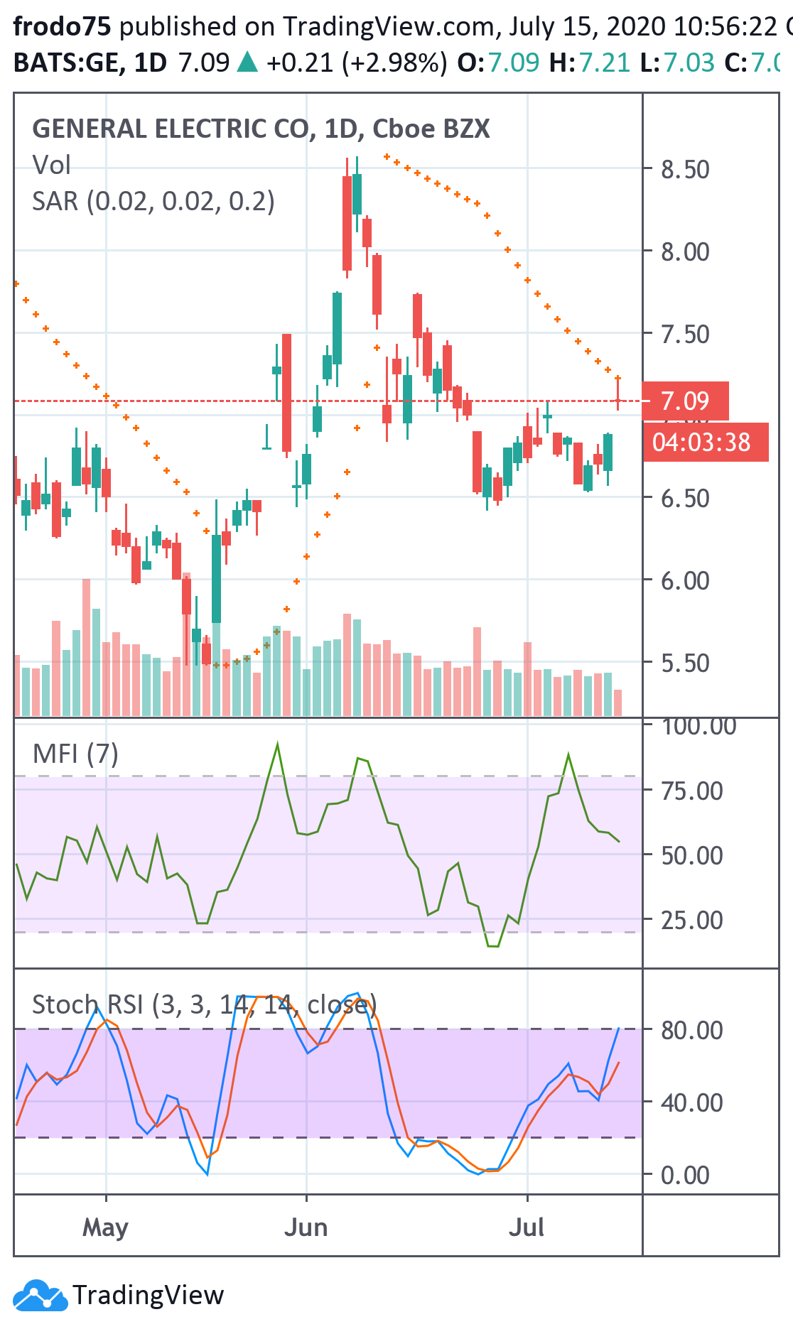Click the Low value 7.03
This screenshot has height=1334, width=793.
tap(689, 63)
